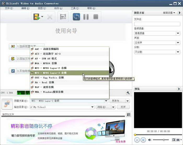The height and width of the screenshot is (145, 183).
Task: Click the log list icon beside progress bar
Action: [128, 114]
